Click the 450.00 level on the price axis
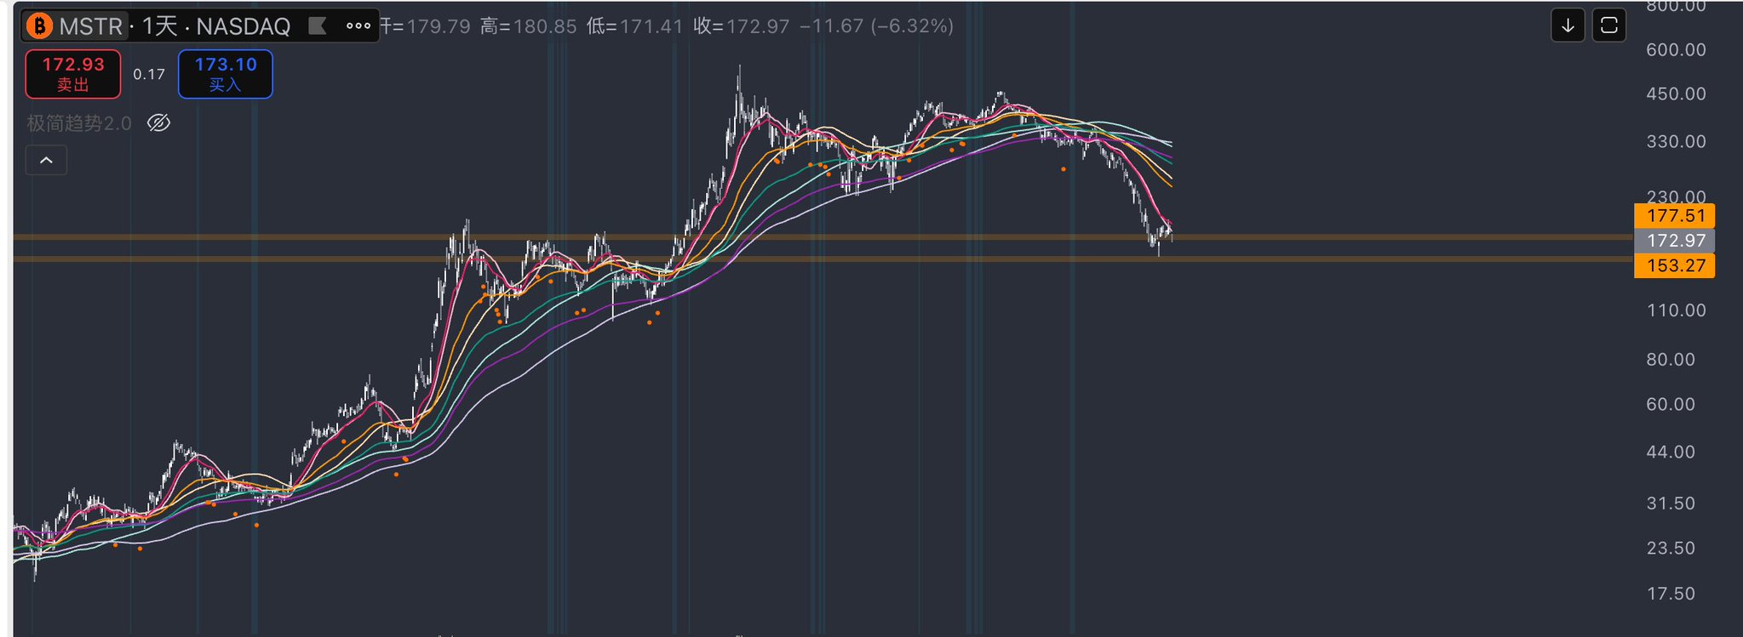1743x637 pixels. tap(1676, 94)
